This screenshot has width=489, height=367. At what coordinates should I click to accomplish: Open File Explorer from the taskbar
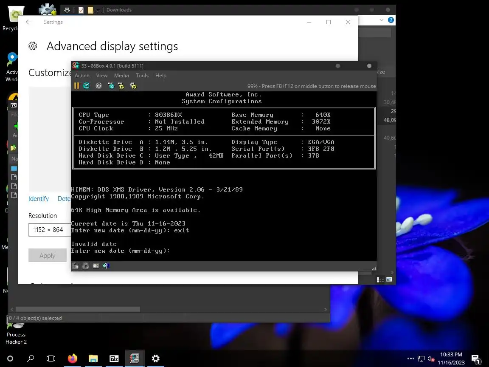point(93,358)
